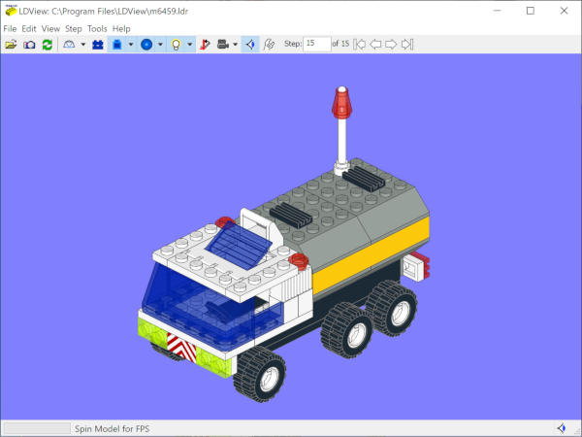582x437 pixels.
Task: Expand the light bulb lighting dropdown arrow
Action: click(188, 45)
